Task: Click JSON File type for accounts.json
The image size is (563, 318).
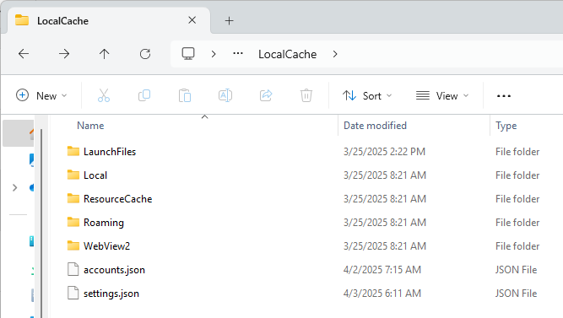Action: tap(516, 270)
